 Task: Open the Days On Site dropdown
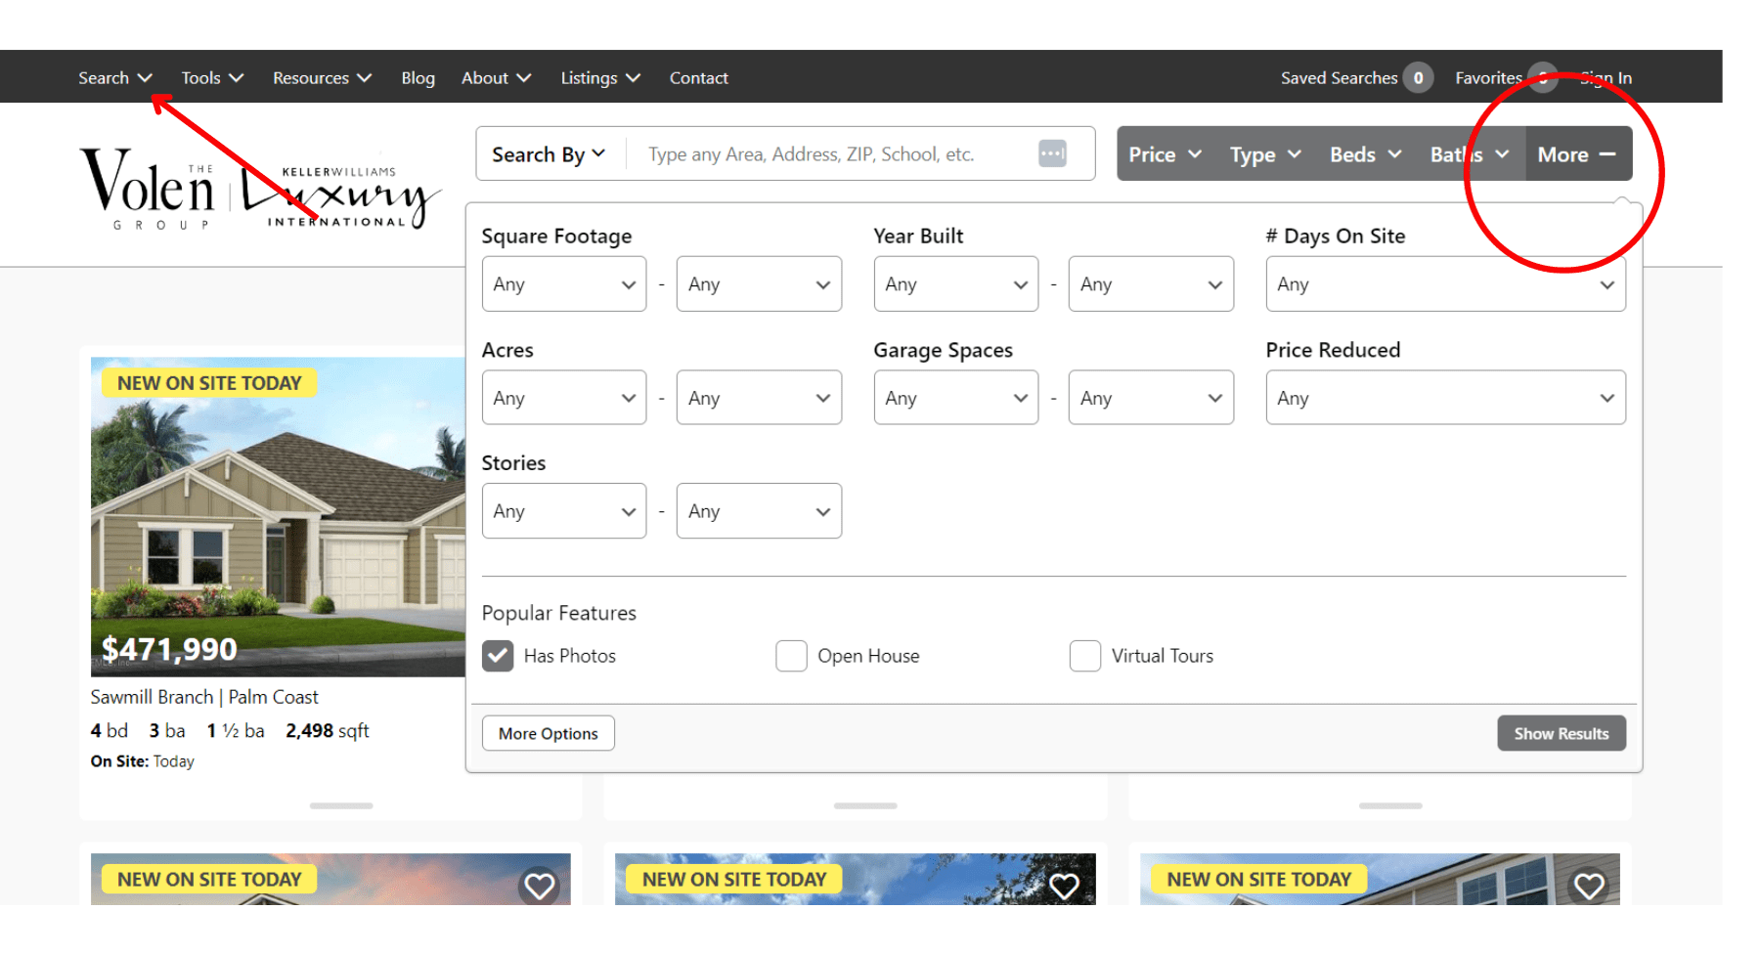pyautogui.click(x=1444, y=284)
